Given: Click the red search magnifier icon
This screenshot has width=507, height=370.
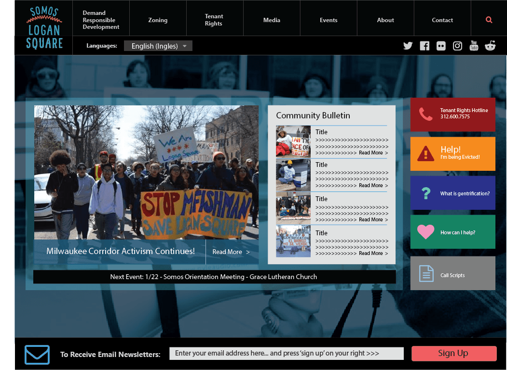Looking at the screenshot, I should point(489,20).
